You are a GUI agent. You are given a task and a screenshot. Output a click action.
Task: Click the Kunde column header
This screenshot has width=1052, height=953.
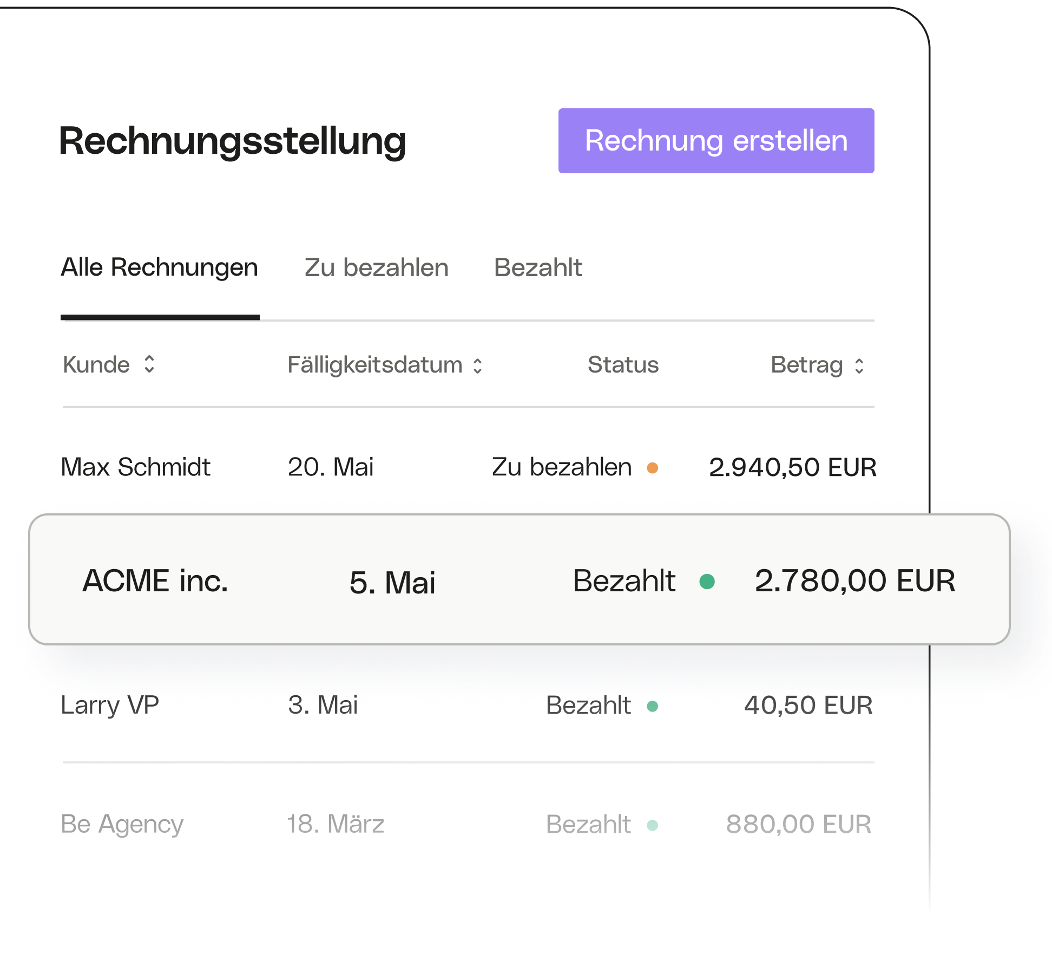(96, 364)
